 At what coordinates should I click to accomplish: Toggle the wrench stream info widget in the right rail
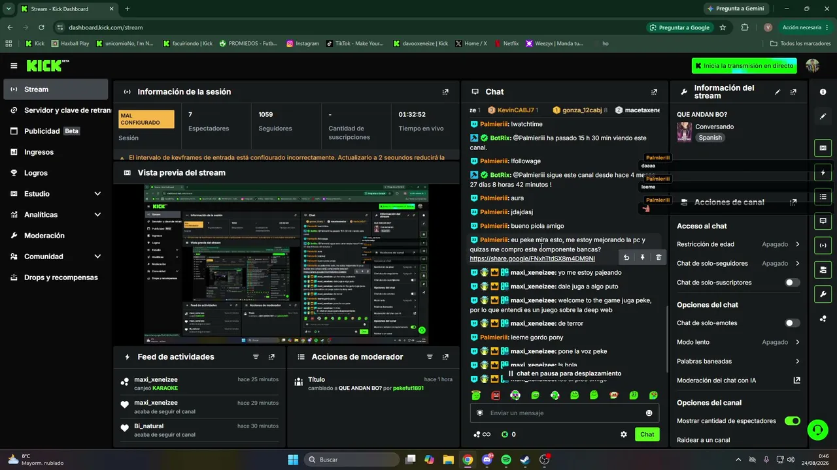tap(823, 294)
